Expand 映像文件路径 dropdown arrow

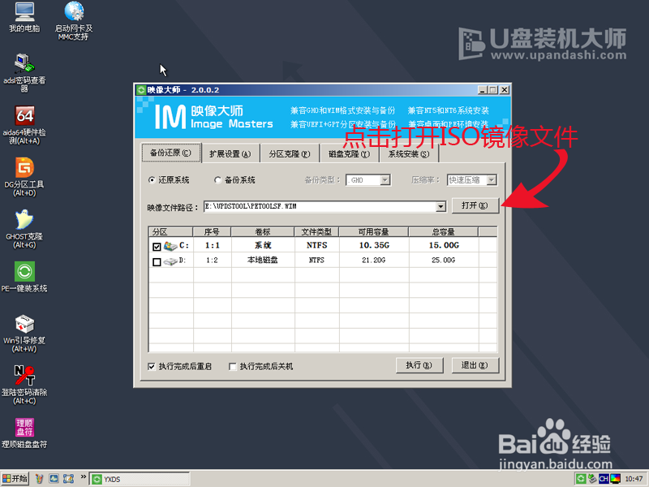(441, 206)
